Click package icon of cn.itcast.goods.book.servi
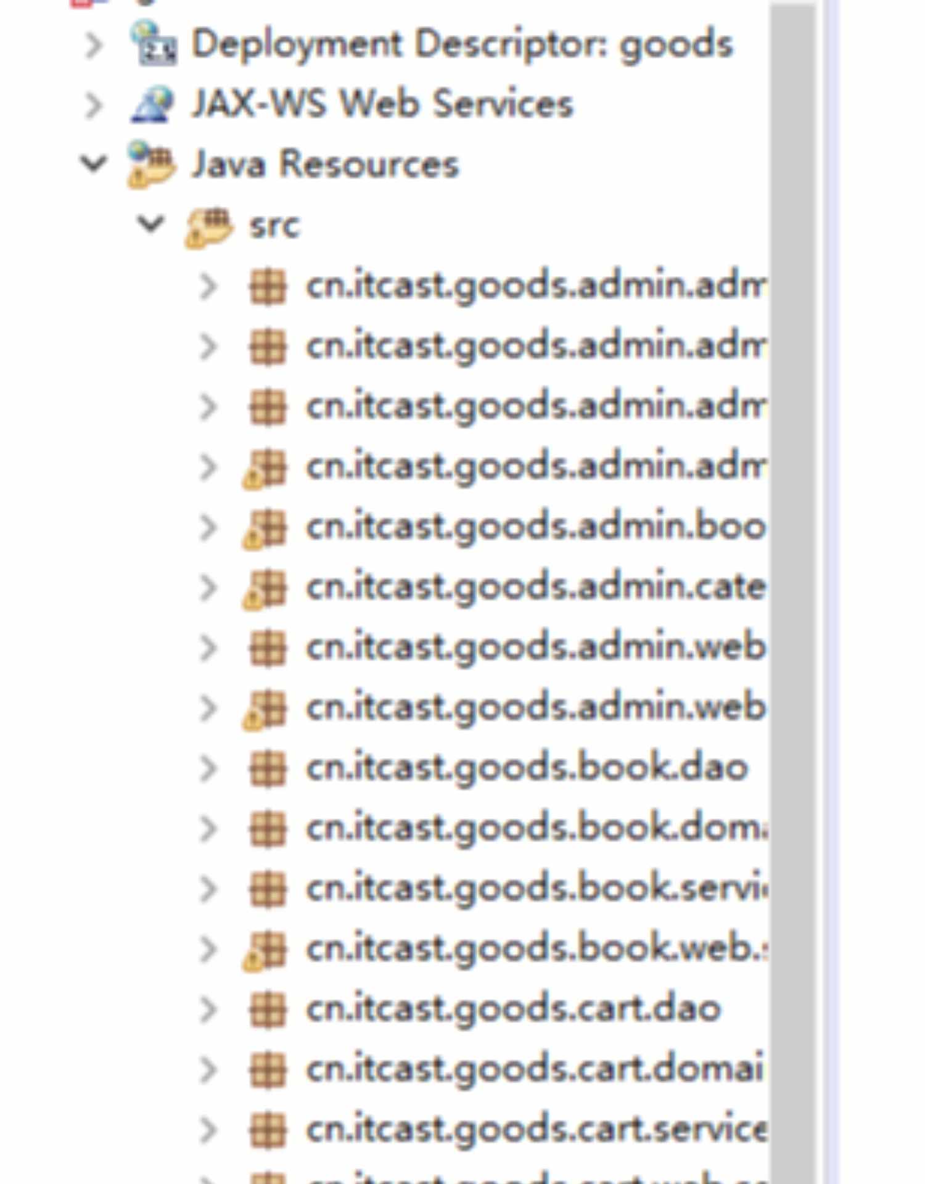 268,889
